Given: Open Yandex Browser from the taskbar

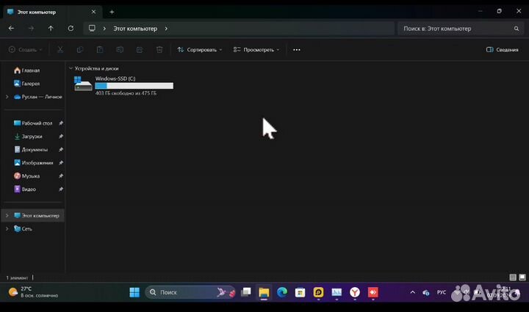Looking at the screenshot, I should [355, 292].
